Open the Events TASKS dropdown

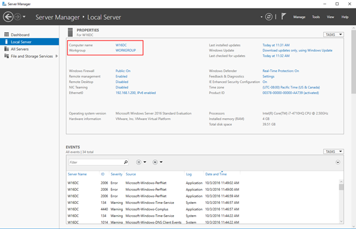333,151
